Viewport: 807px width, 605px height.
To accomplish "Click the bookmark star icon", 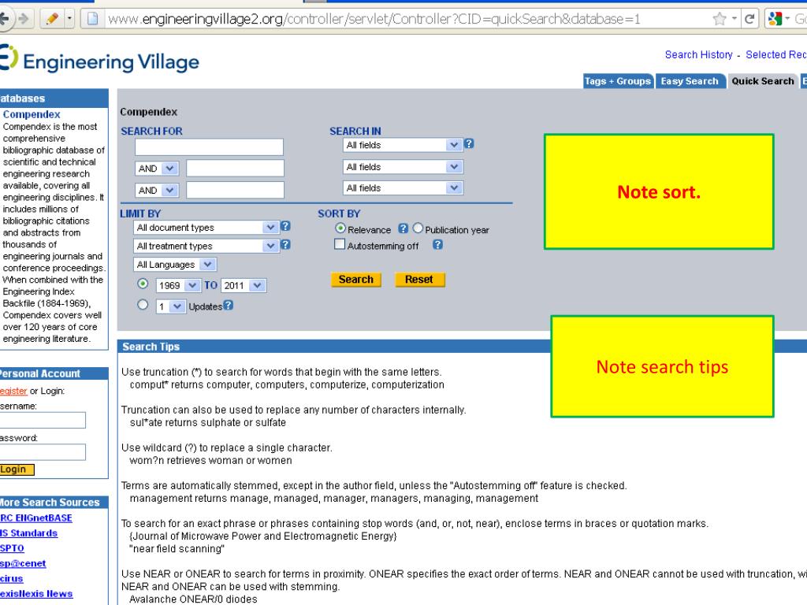I will coord(720,20).
